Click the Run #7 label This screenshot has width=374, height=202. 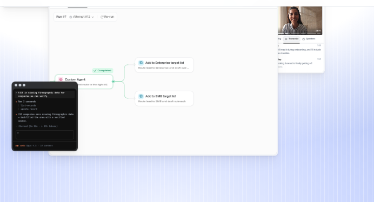click(61, 17)
